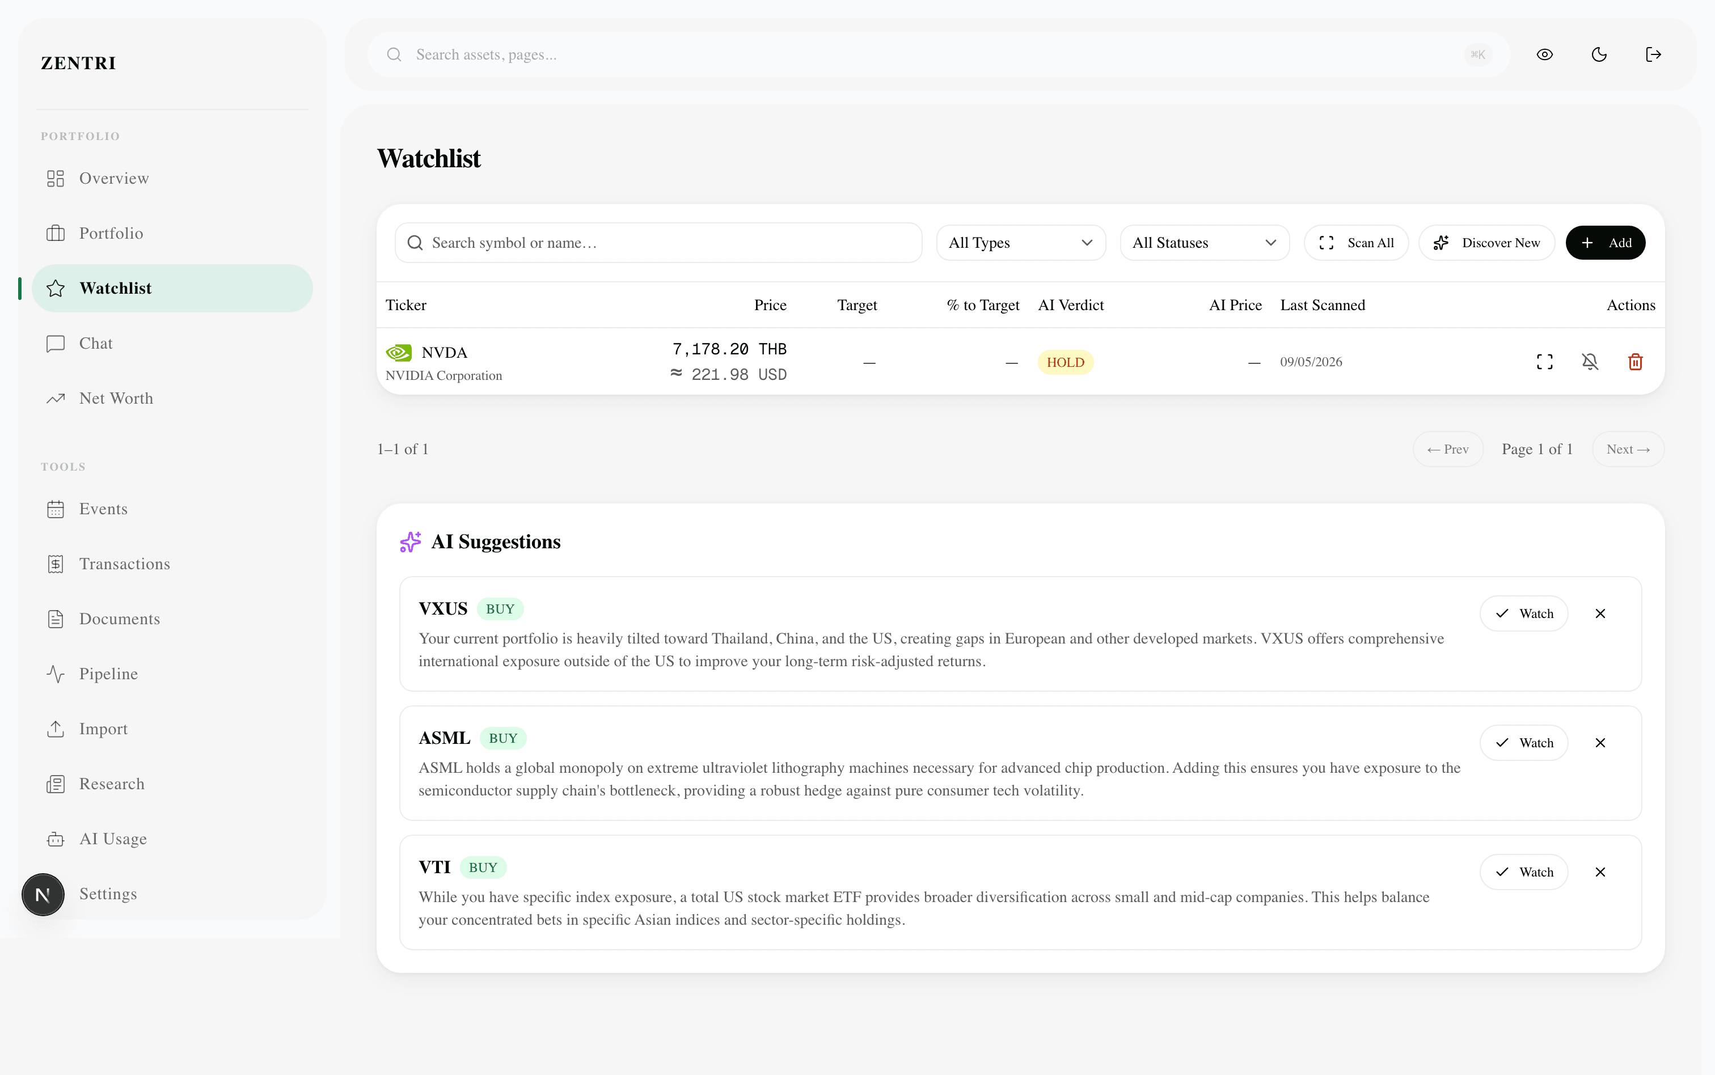The height and width of the screenshot is (1075, 1715).
Task: Click the 09/05/2026 last scanned date
Action: 1311,362
